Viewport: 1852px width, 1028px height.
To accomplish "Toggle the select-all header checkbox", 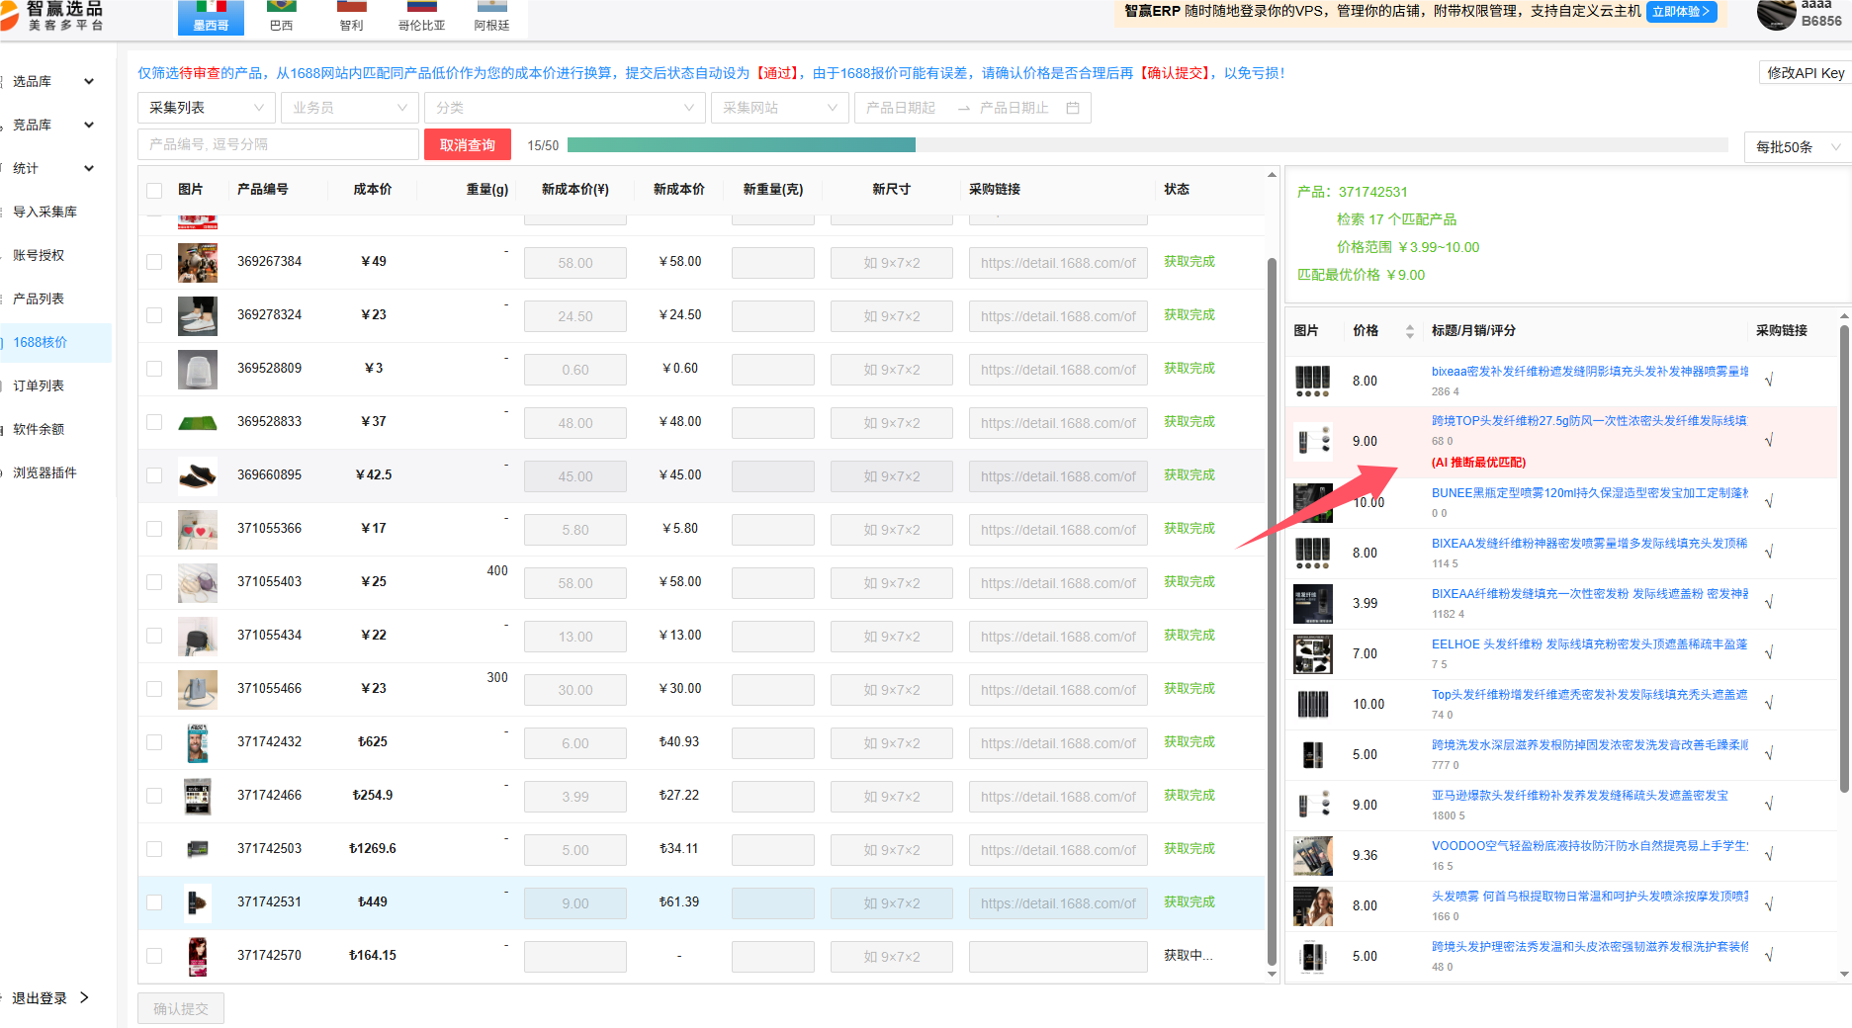I will point(154,190).
